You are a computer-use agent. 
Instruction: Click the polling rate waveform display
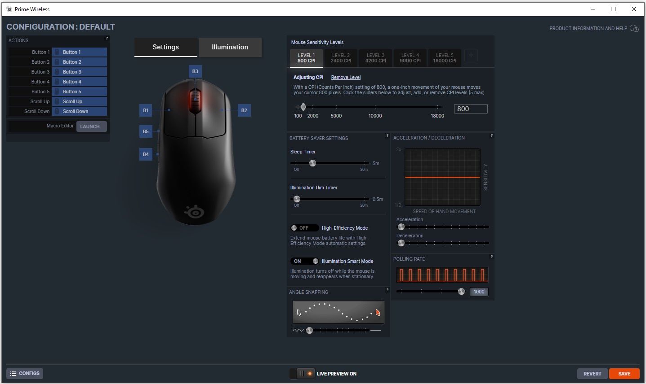pyautogui.click(x=442, y=275)
